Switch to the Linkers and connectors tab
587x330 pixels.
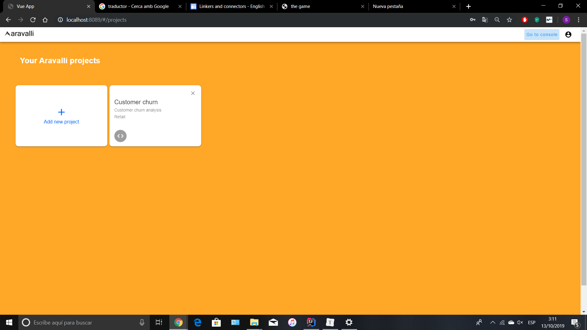[231, 6]
